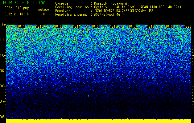The image size is (194, 123).
Task: Click the 1613 time marker
Action: [x=58, y=26]
